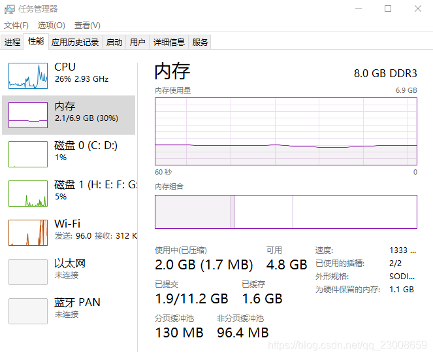
Task: Click the 8.0 GB DDR3 label
Action: click(385, 73)
